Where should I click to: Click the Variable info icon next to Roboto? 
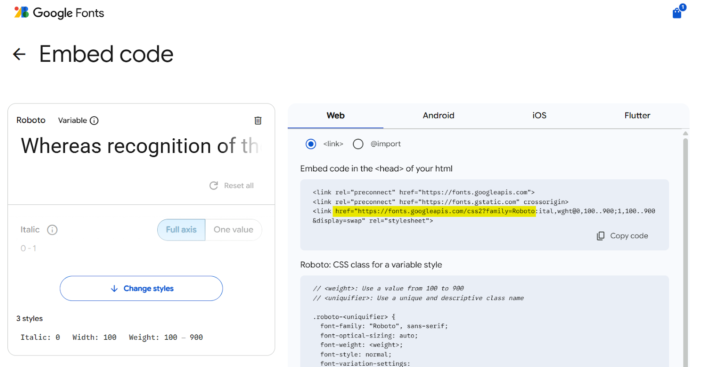94,120
